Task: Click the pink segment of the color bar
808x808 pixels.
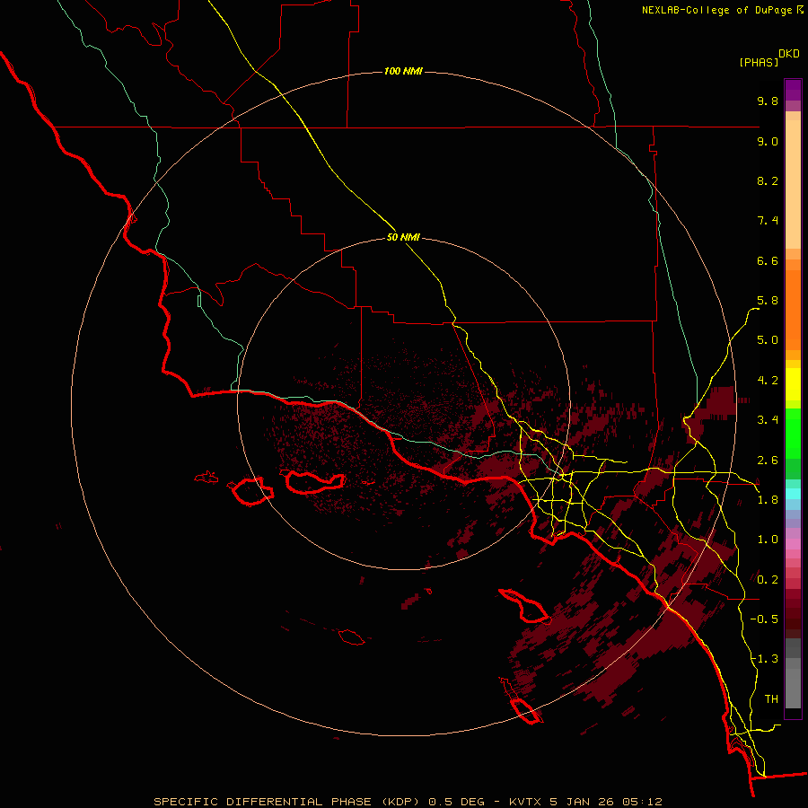Action: pos(793,544)
